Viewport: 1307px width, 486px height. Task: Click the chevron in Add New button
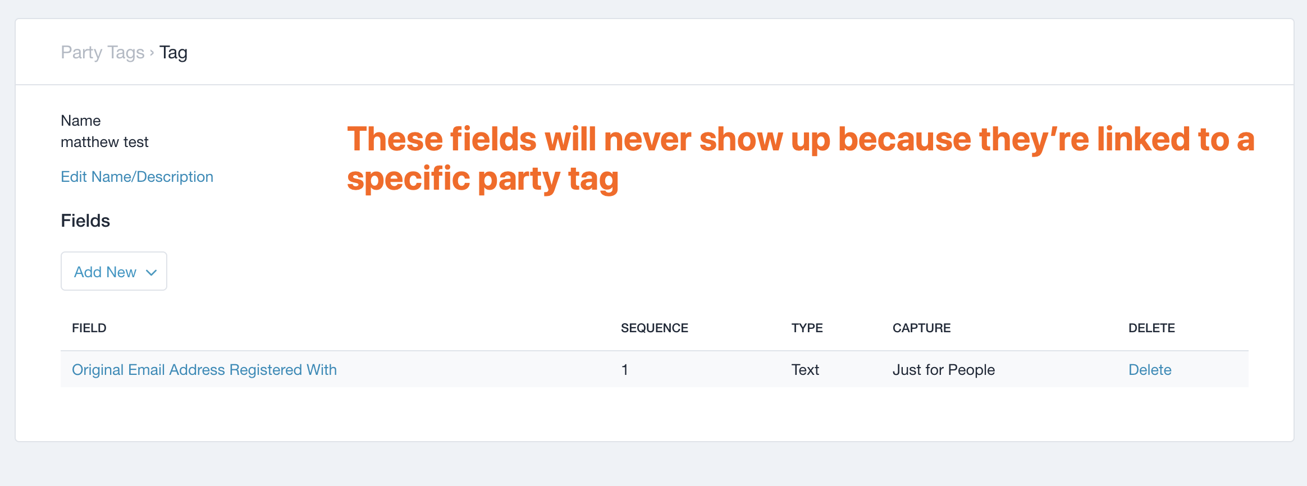[151, 273]
